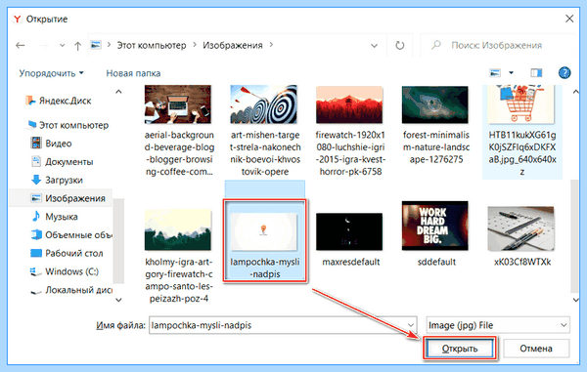Click the forest-minimalism-nature-landscape file name
Viewport: 587px width, 372px height.
point(436,147)
